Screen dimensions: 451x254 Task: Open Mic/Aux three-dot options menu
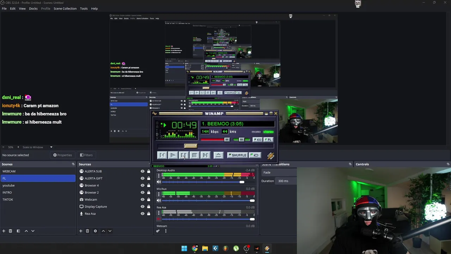point(159,194)
